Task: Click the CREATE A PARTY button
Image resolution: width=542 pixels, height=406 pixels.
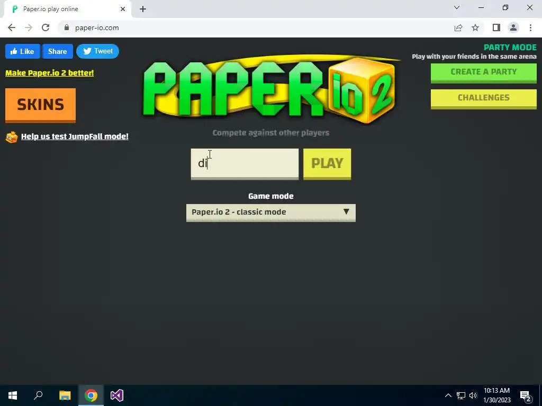Action: coord(484,72)
